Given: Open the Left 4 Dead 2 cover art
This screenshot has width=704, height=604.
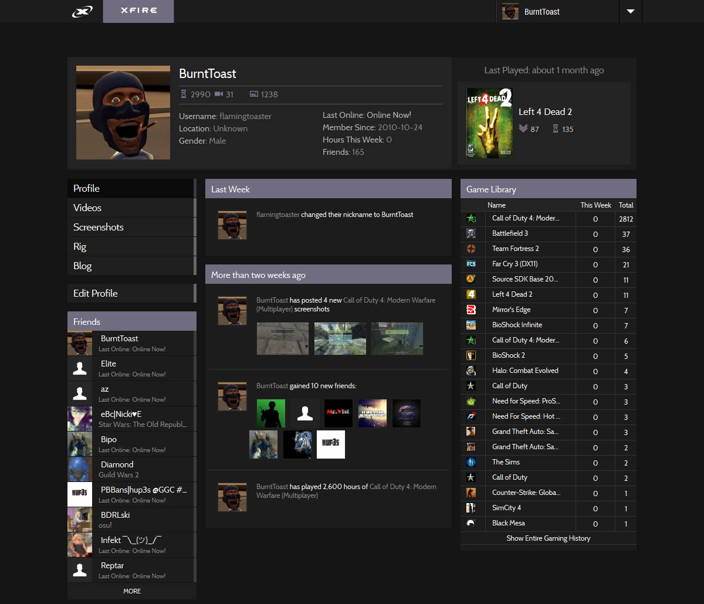Looking at the screenshot, I should [489, 123].
